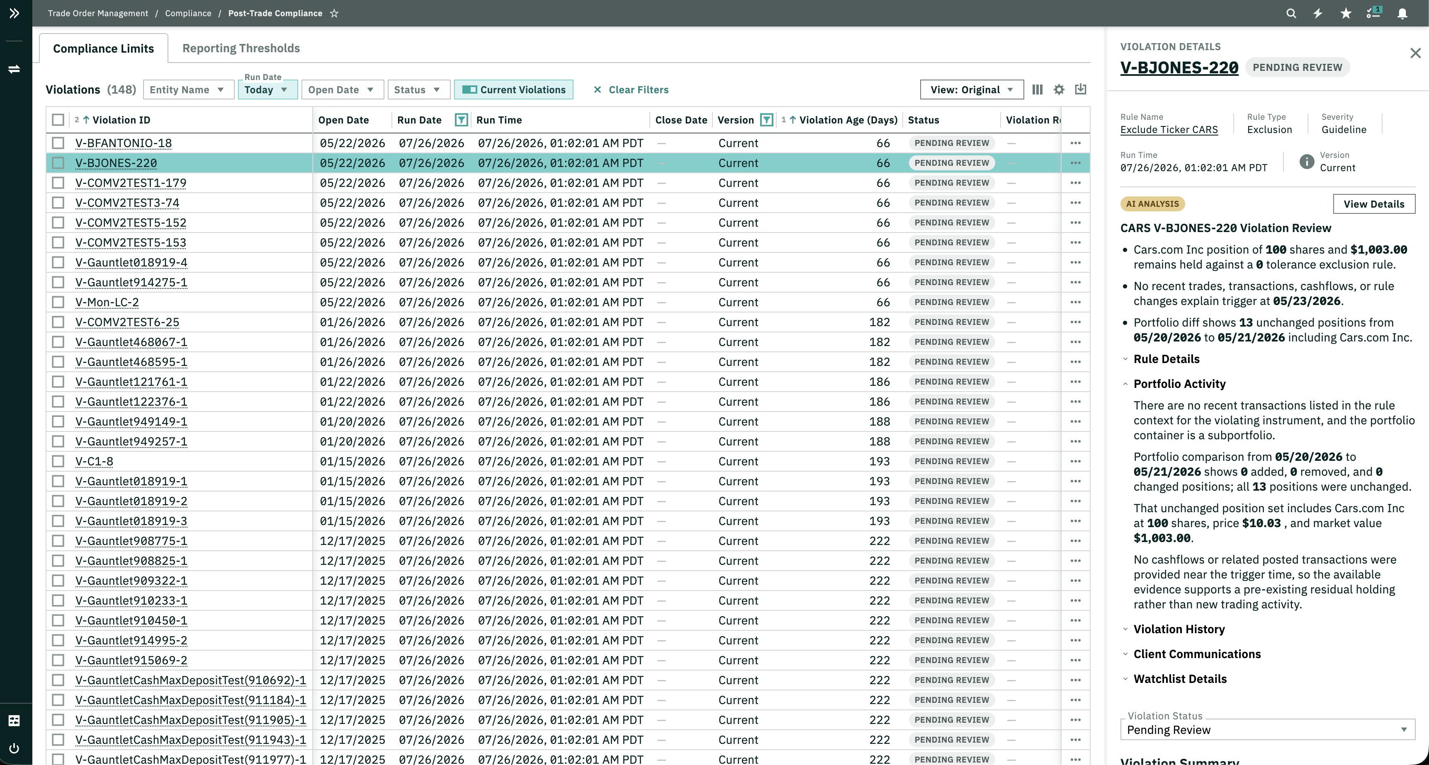Open the search magnifier in top bar

click(x=1291, y=13)
